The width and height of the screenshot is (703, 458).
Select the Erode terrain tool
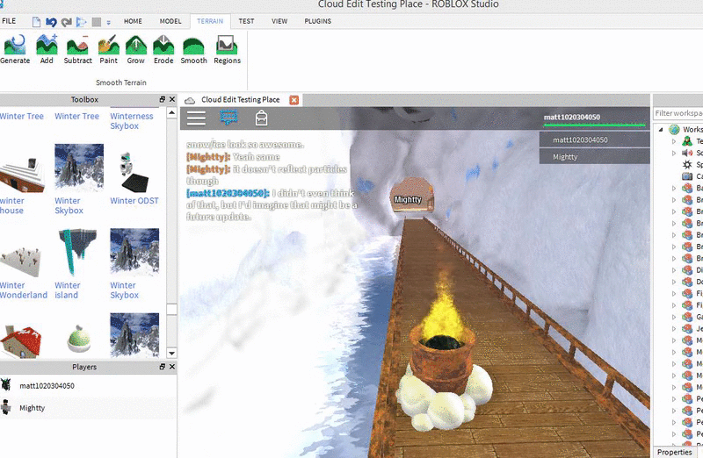163,50
